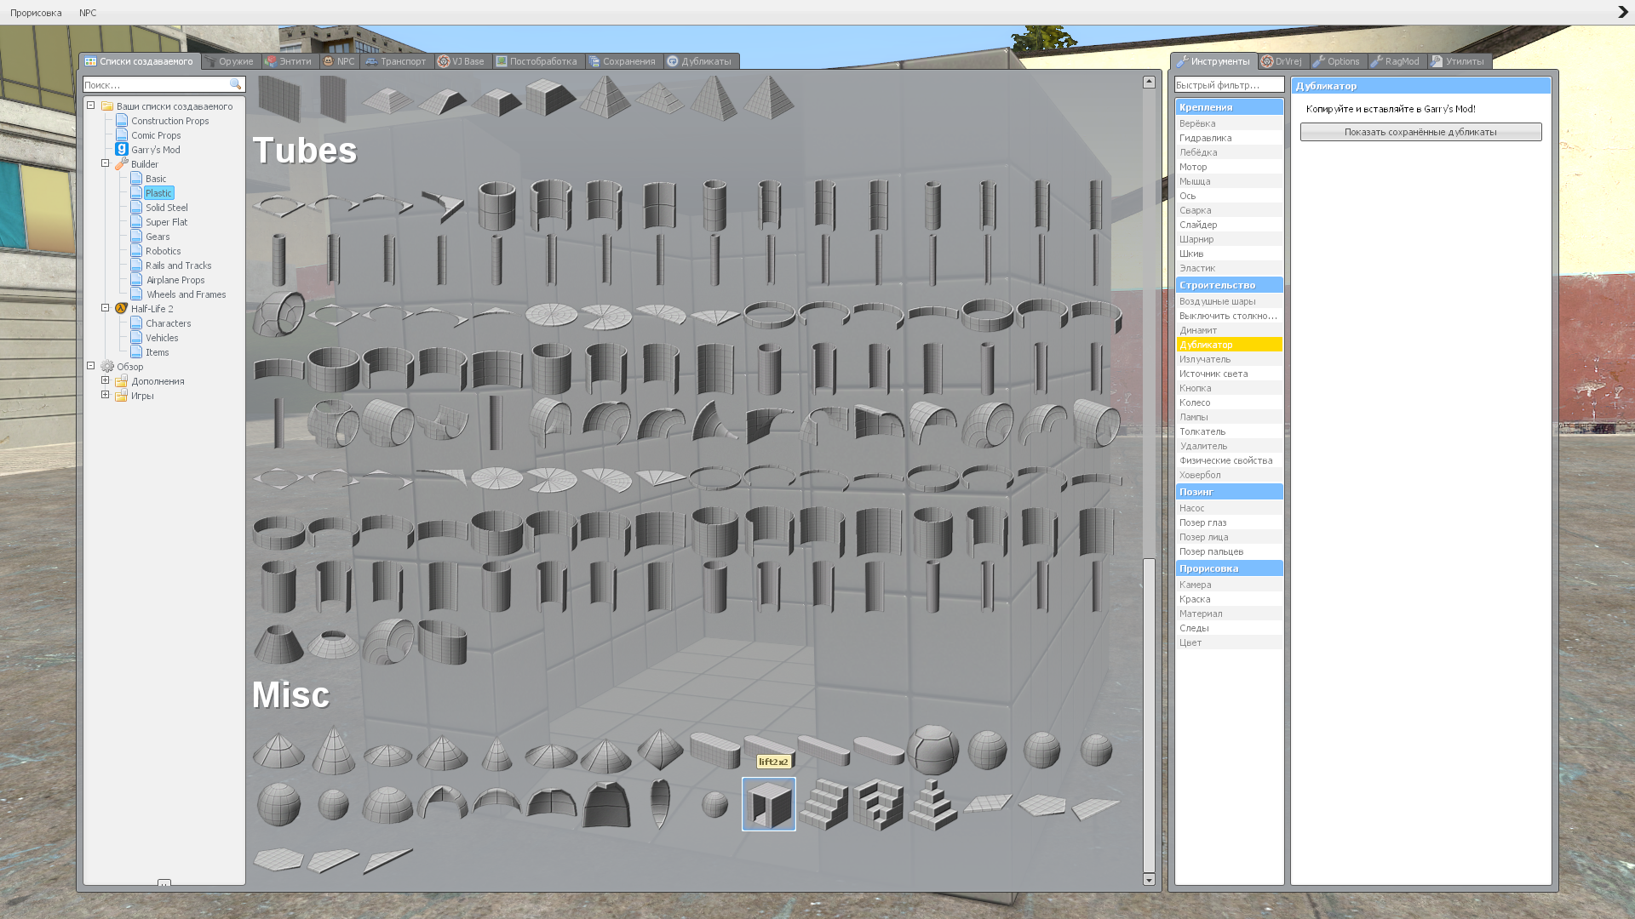
Task: Open Wheels and Frames list
Action: [x=186, y=294]
